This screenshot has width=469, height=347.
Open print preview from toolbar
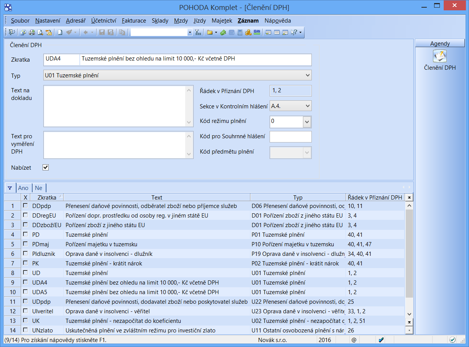40,33
